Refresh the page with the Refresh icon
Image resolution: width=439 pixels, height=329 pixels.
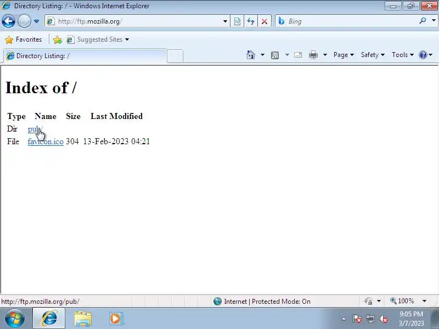(251, 21)
